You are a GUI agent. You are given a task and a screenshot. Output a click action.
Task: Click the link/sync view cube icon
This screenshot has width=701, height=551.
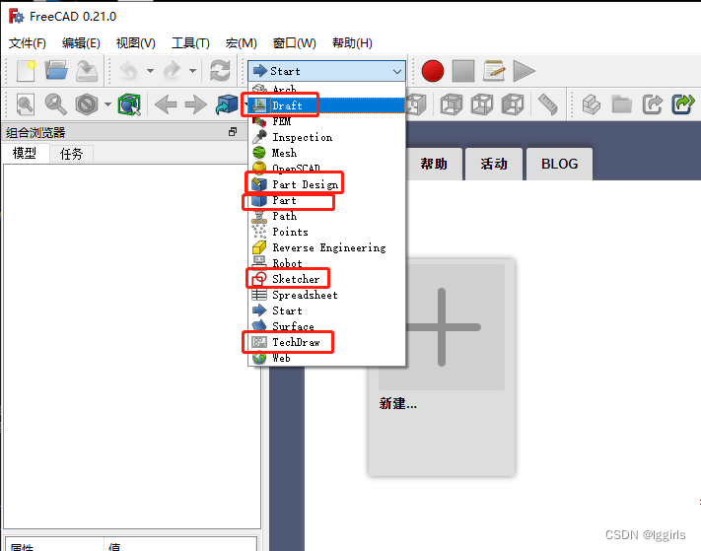(x=226, y=104)
